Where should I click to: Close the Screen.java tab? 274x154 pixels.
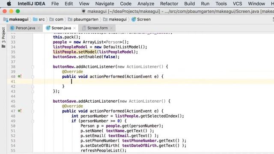click(x=74, y=28)
